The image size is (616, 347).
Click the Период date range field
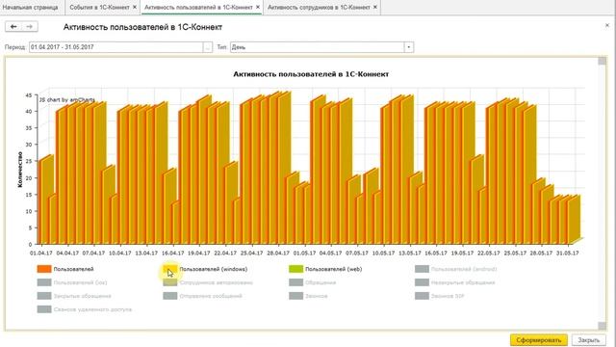115,47
